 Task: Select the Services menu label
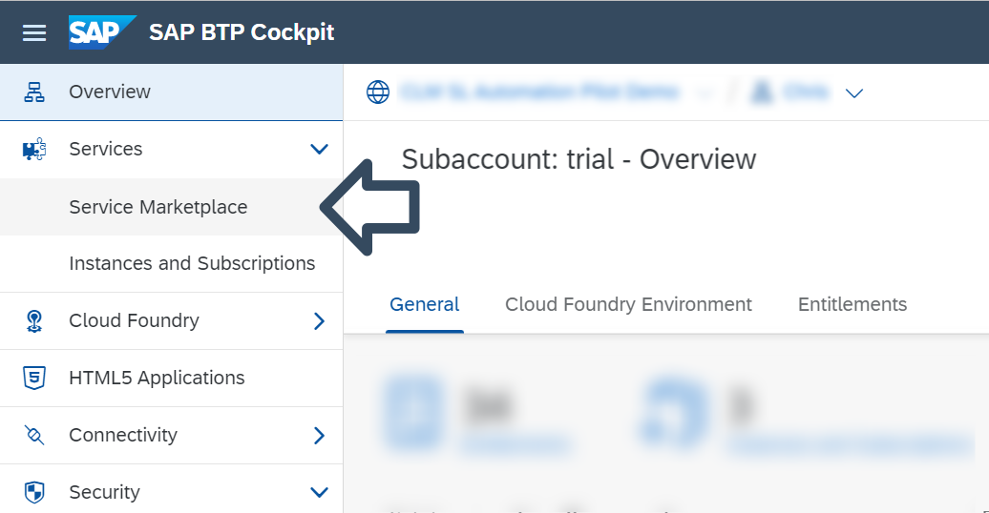click(x=106, y=150)
